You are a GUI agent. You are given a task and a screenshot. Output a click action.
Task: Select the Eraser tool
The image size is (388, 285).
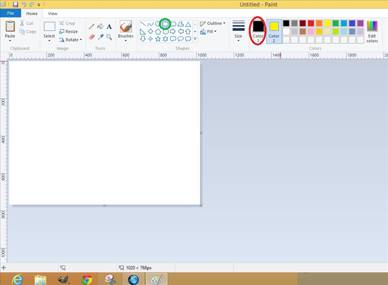(91, 37)
